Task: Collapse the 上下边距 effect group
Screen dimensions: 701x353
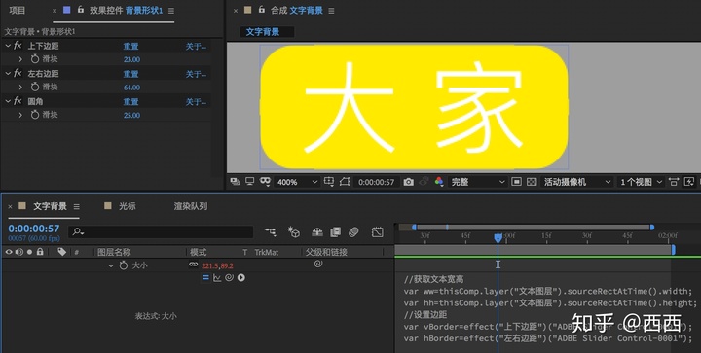Action: click(x=8, y=46)
